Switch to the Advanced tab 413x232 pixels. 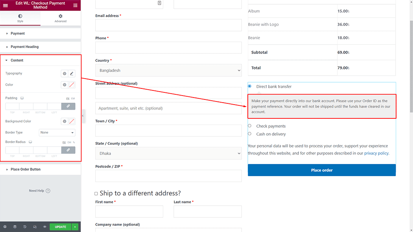coord(61,18)
